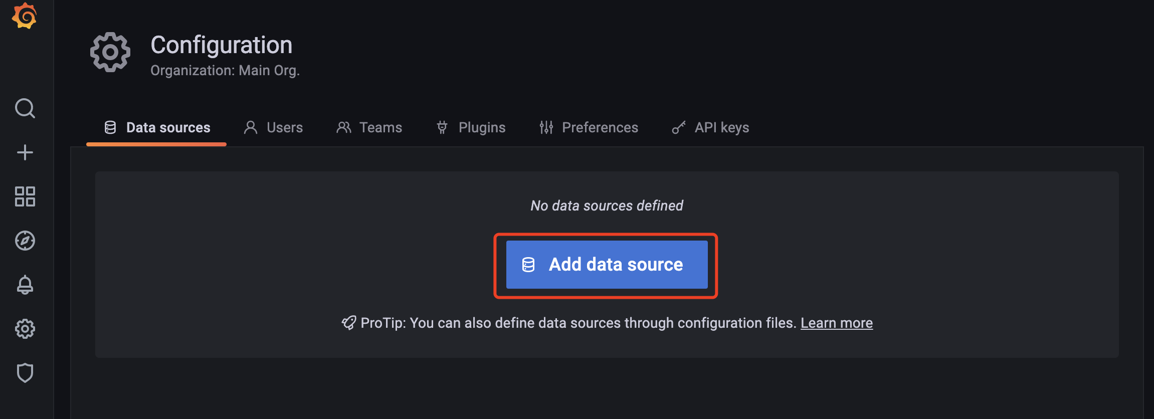Open Alerting using the bell icon
The image size is (1154, 419).
click(x=25, y=285)
